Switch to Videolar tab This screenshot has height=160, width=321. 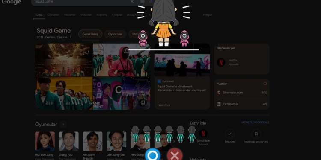click(86, 15)
